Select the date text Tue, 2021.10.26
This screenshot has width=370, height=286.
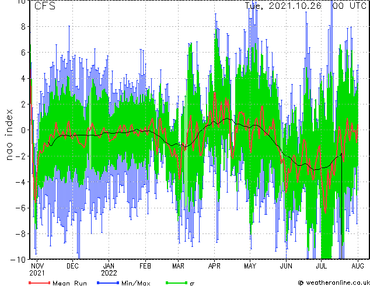point(282,6)
